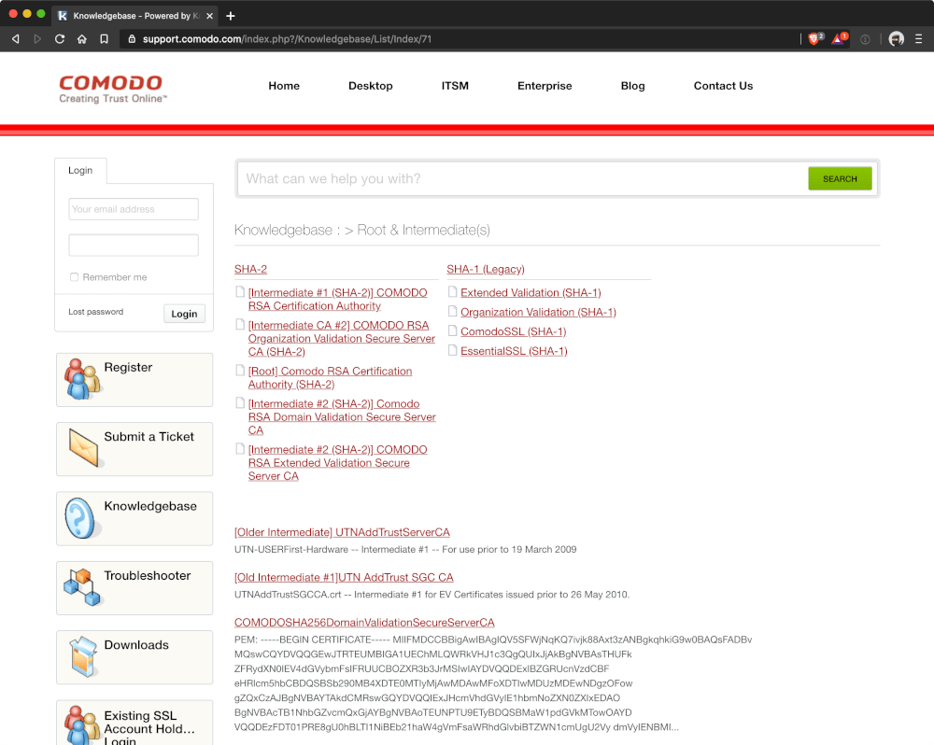The height and width of the screenshot is (745, 934).
Task: Open [Older Intermediate] UTNAddTrustServerCA link
Action: tap(342, 532)
